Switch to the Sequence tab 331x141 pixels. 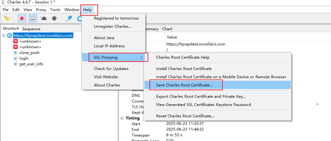pyautogui.click(x=31, y=29)
